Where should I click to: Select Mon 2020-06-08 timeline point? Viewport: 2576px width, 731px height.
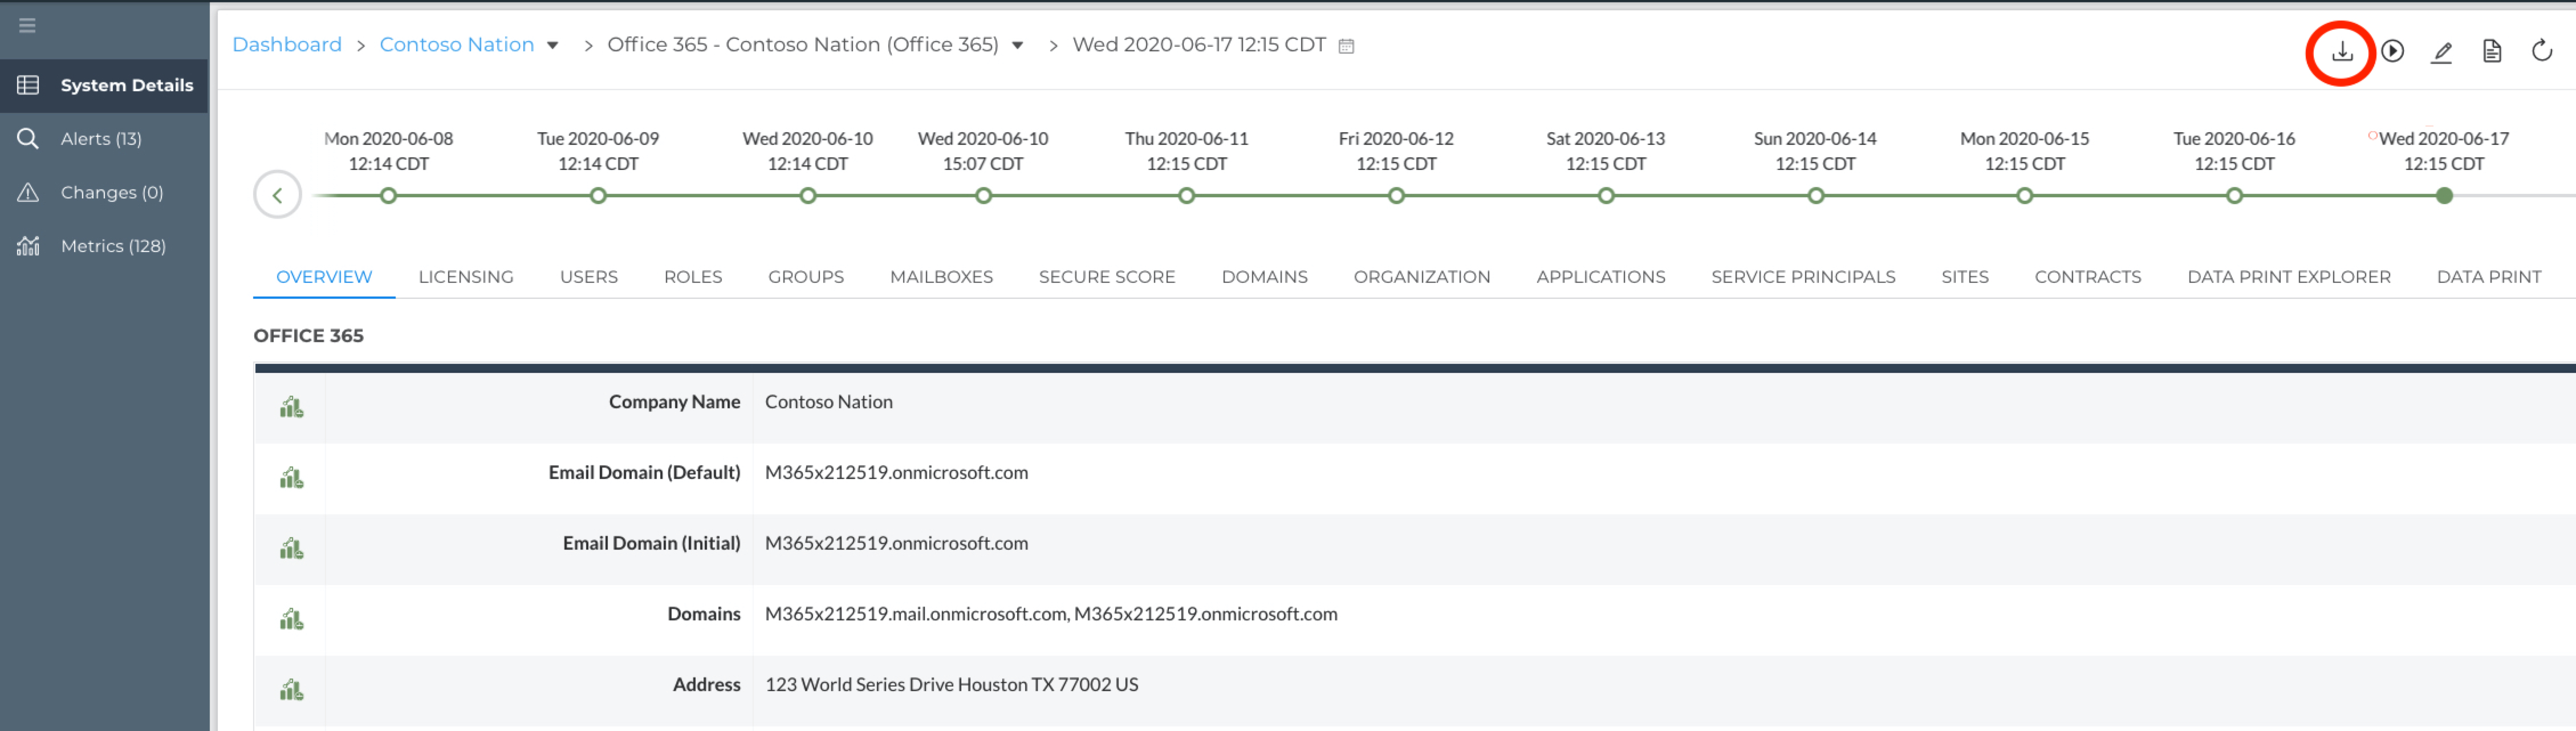(x=388, y=196)
